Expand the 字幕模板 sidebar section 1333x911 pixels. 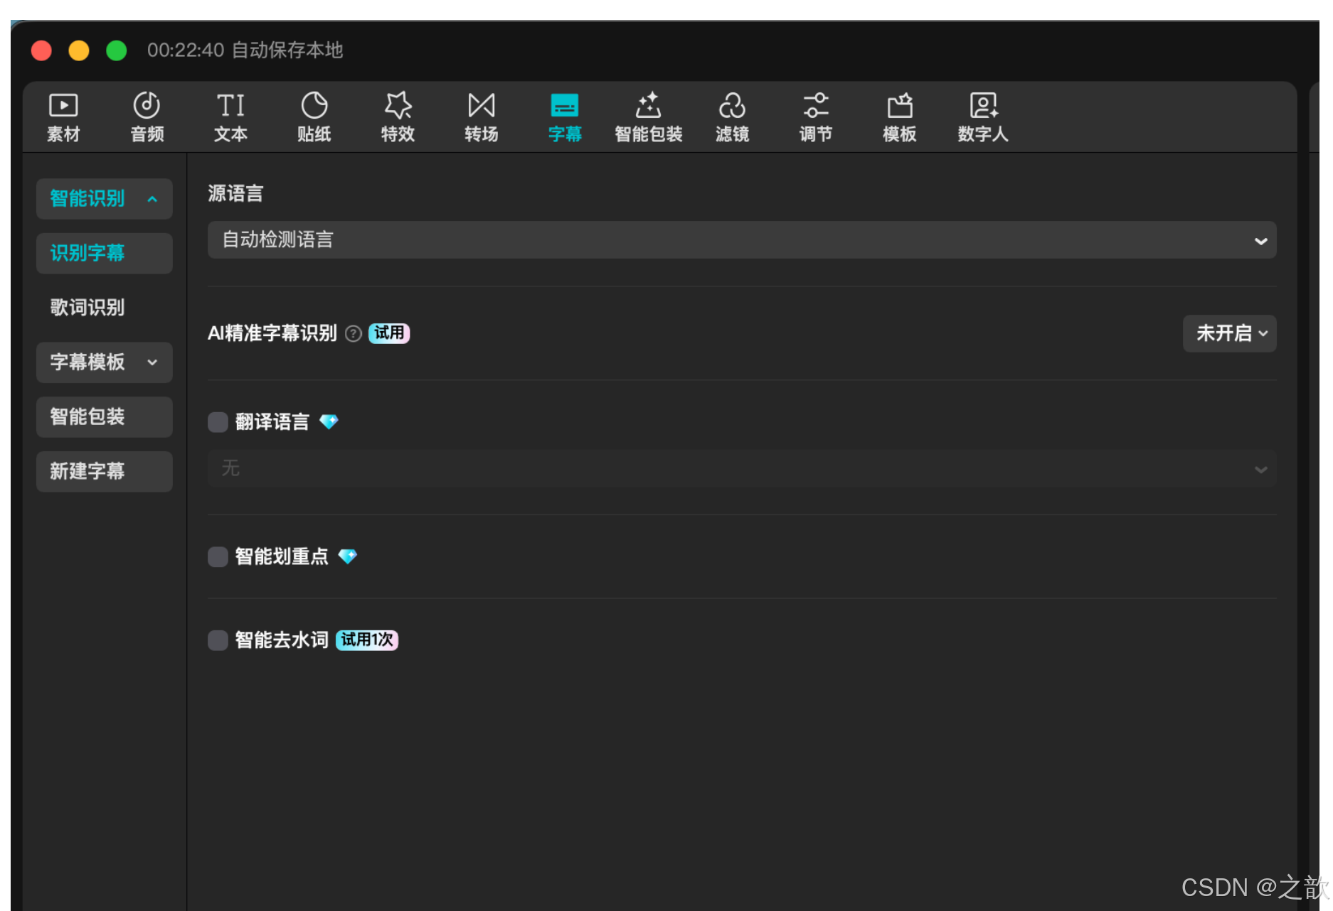tap(105, 362)
